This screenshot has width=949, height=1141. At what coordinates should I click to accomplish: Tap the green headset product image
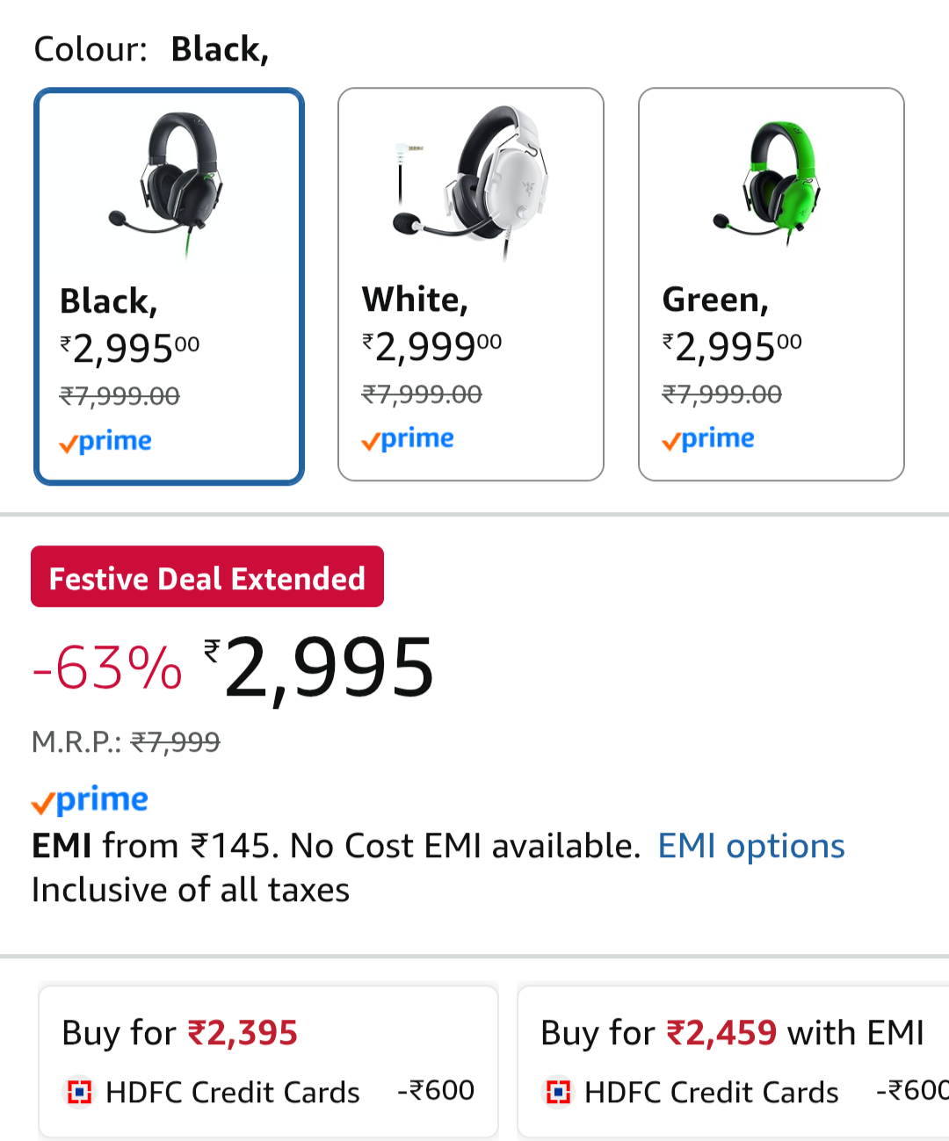pos(771,182)
